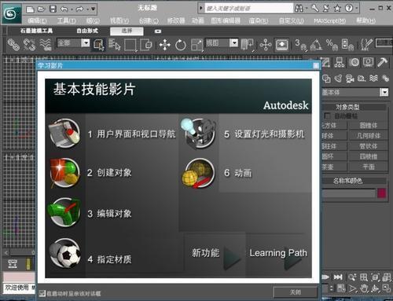This screenshot has height=301, width=393.
Task: Select the Systems gears category icon
Action: coord(385,78)
